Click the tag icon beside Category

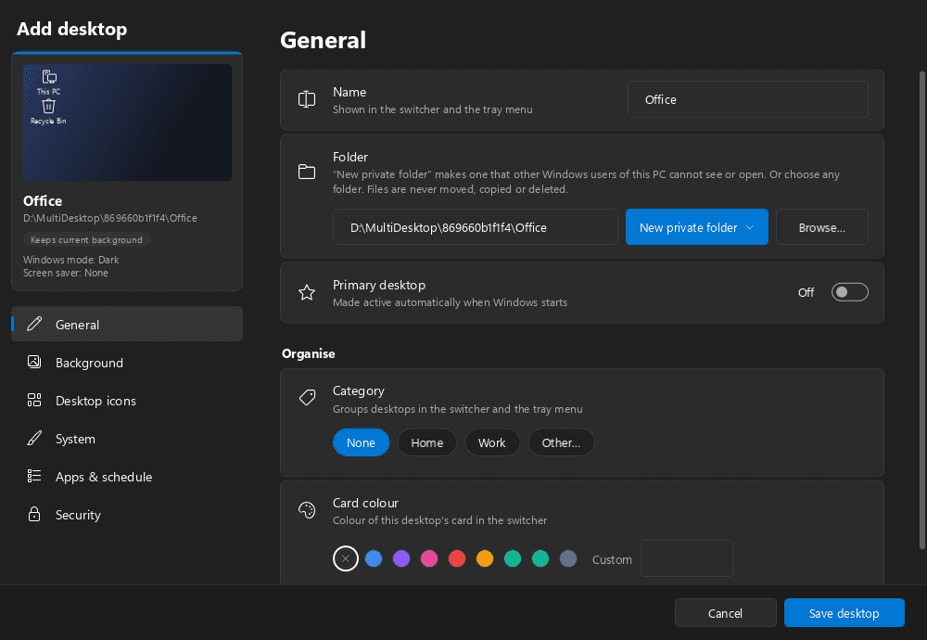(x=307, y=397)
